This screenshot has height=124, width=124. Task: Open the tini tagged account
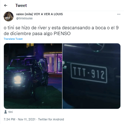[x=10, y=112]
